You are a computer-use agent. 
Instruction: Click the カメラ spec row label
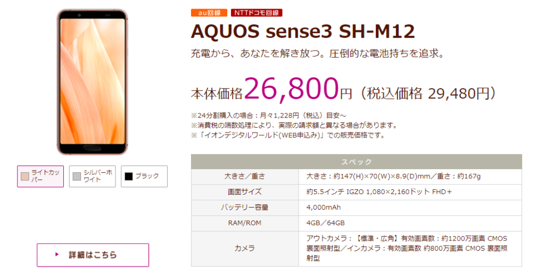tap(245, 248)
